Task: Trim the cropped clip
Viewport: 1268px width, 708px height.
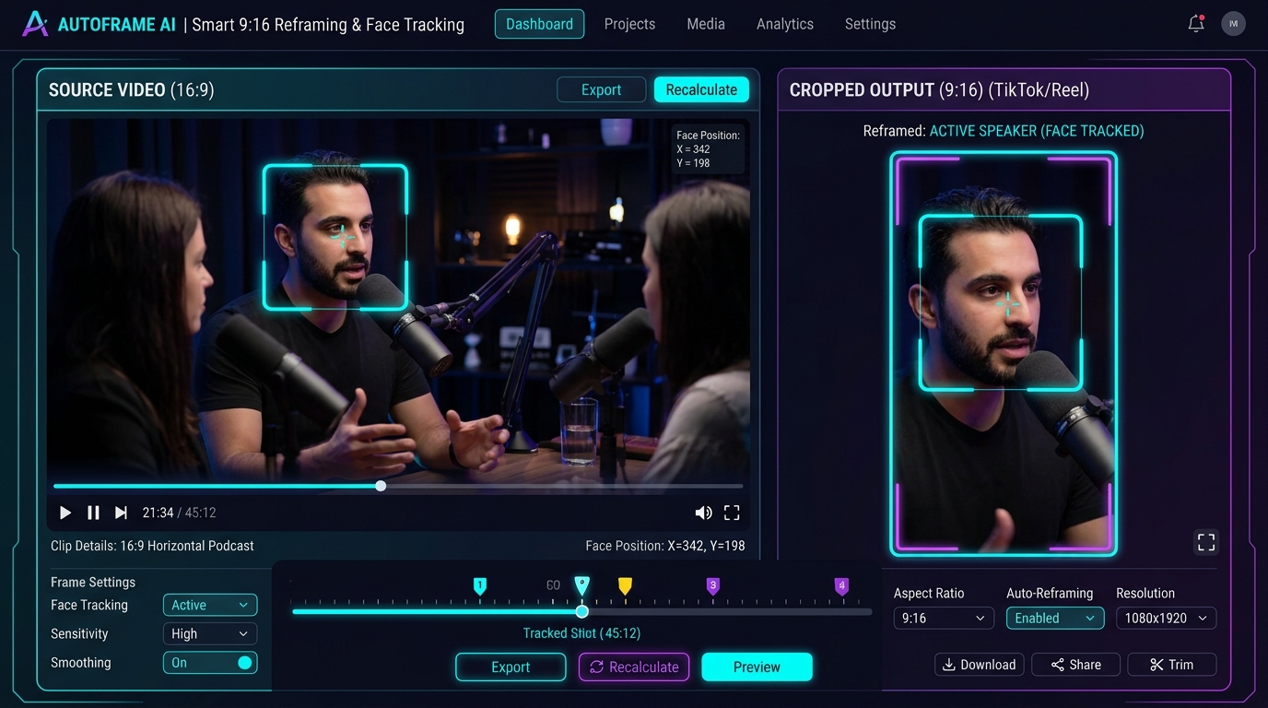Action: pos(1171,665)
